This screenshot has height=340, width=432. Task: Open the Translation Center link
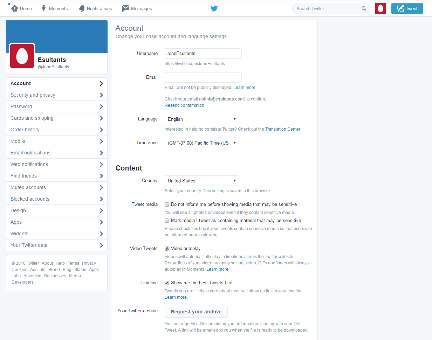point(283,129)
